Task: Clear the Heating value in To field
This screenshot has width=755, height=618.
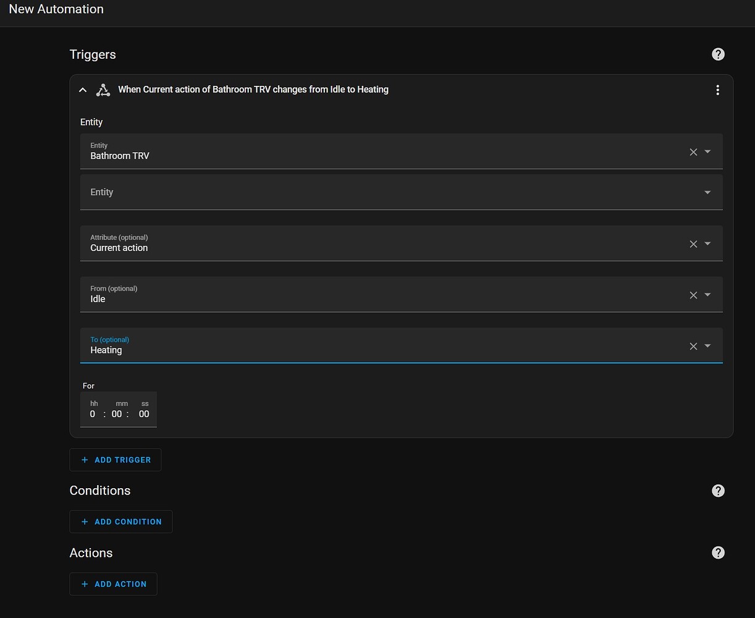Action: (693, 345)
